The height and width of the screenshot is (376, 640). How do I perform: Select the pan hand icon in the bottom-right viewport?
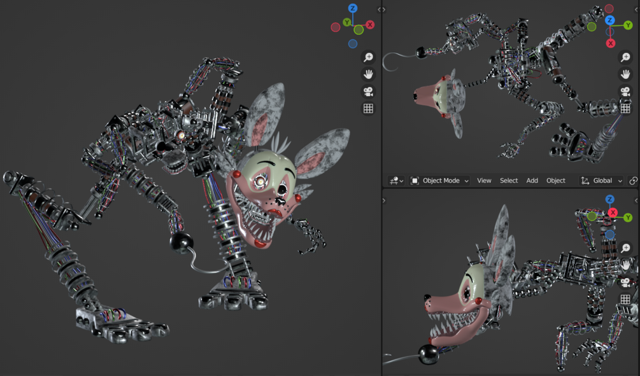625,265
